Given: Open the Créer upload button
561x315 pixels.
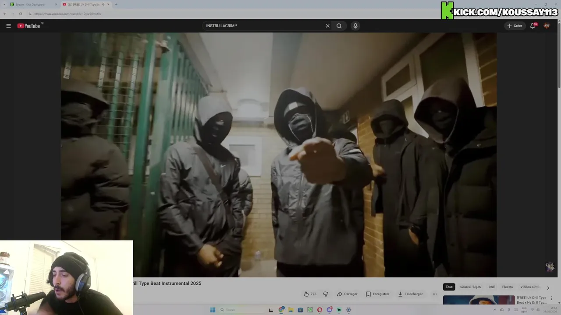Looking at the screenshot, I should click(515, 26).
